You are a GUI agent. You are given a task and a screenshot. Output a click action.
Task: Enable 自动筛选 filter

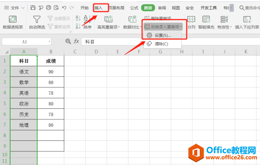(37, 22)
